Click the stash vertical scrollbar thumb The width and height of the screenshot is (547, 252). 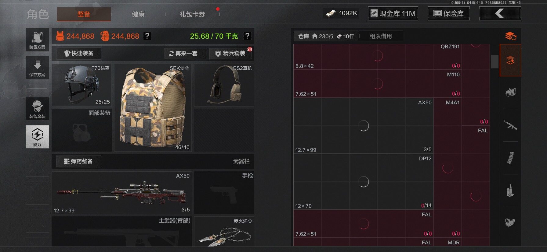click(x=494, y=61)
